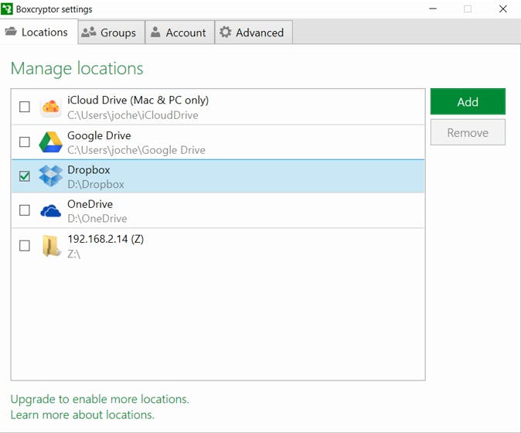Click the Google Drive triangle icon
This screenshot has width=521, height=433.
(50, 141)
